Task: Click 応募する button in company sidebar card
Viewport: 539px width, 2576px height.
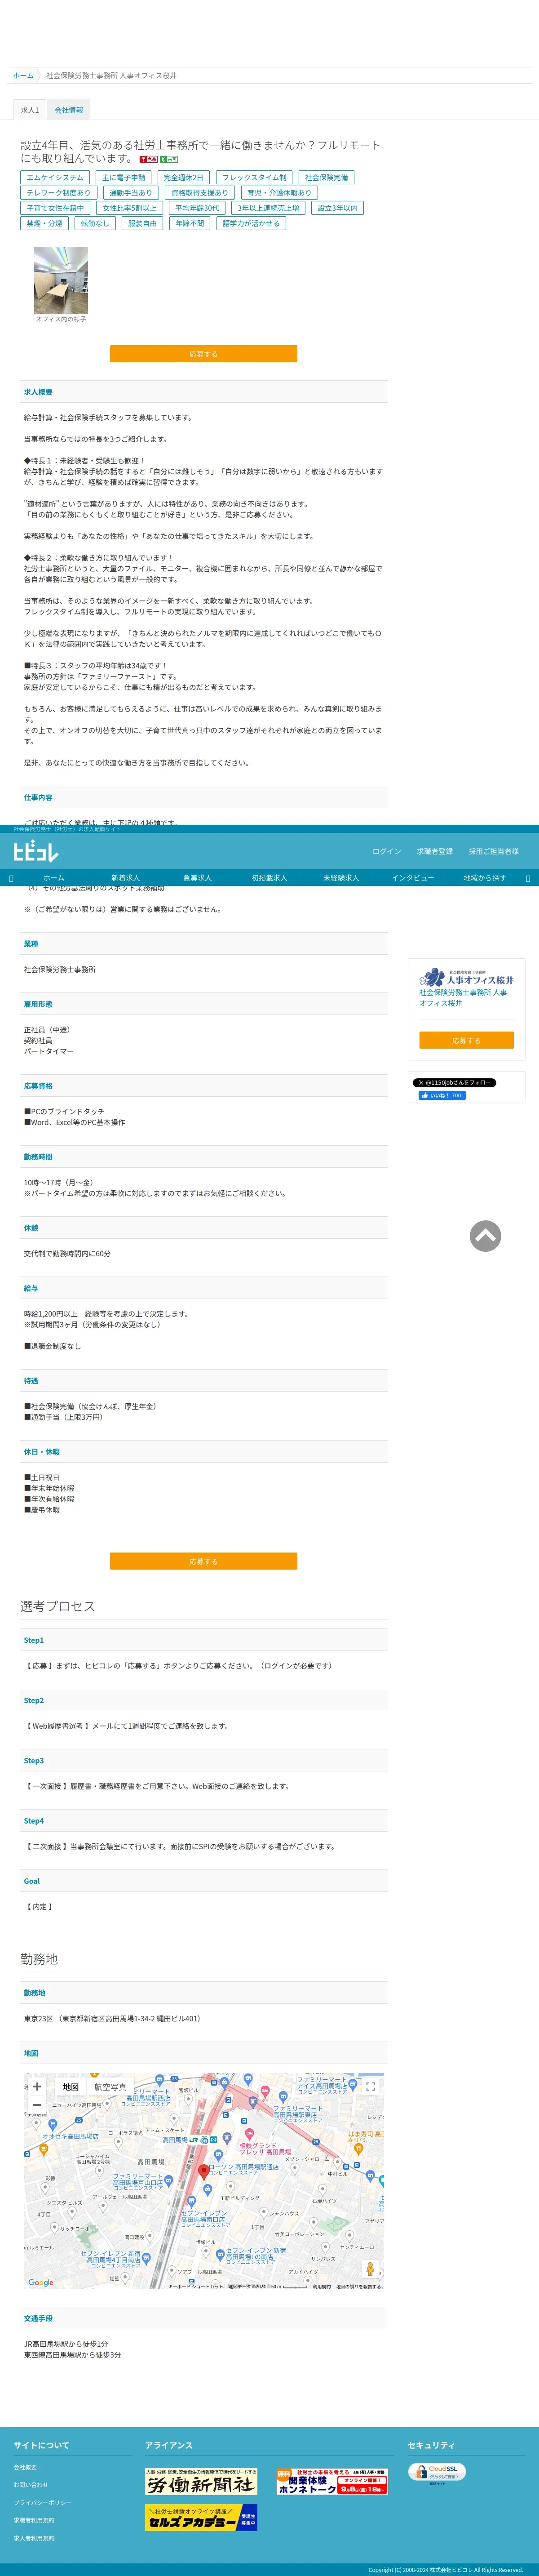Action: [466, 1040]
